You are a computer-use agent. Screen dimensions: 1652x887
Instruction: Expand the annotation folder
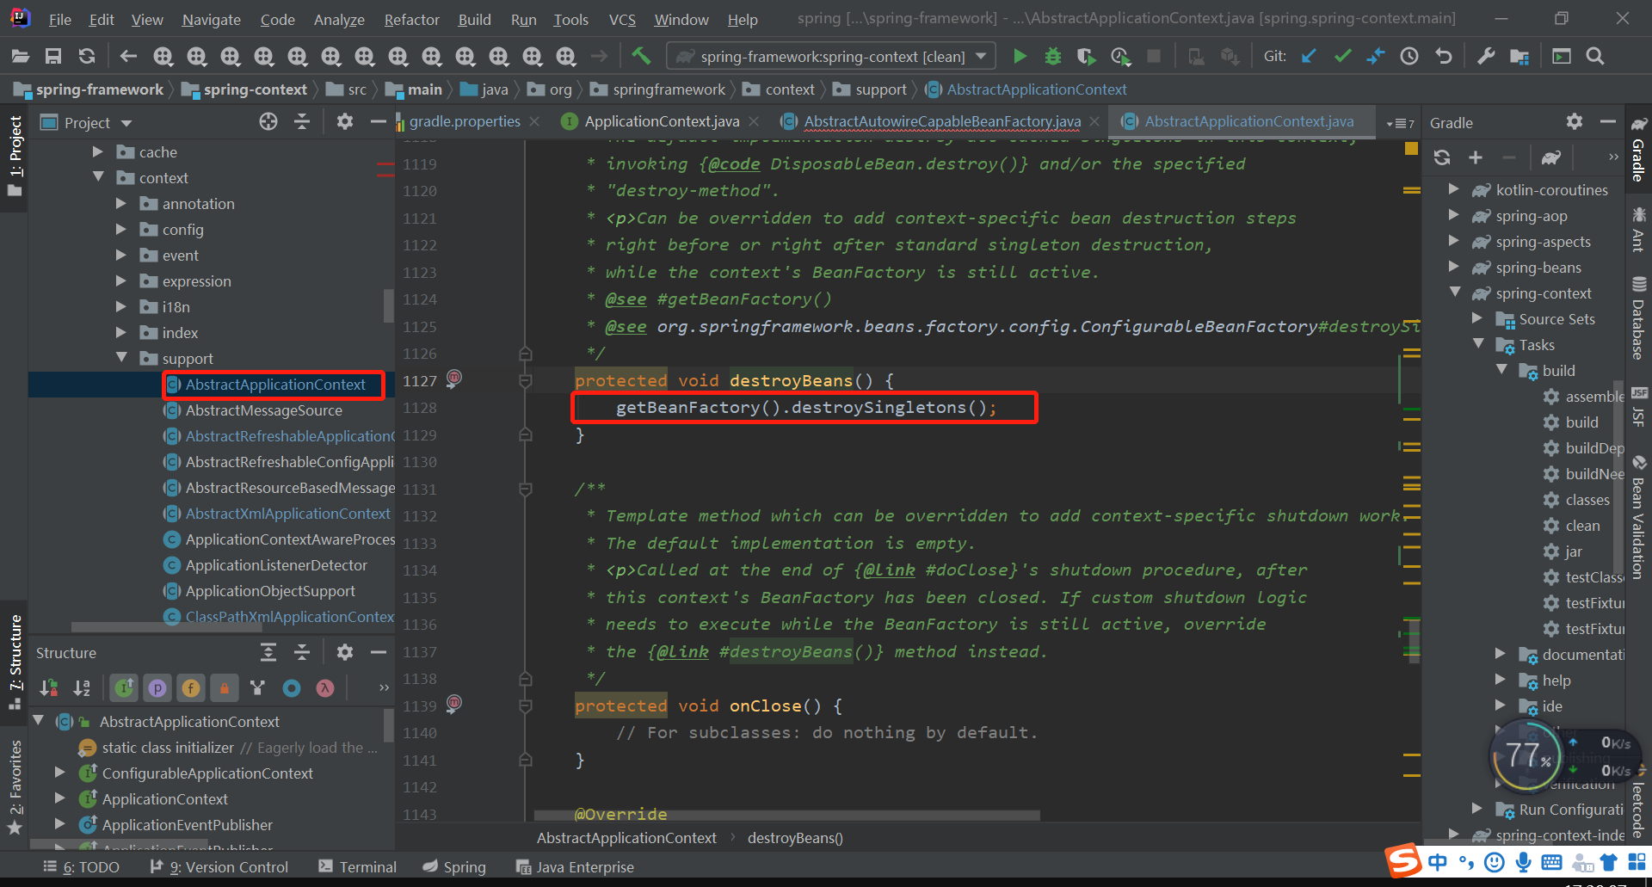point(121,203)
